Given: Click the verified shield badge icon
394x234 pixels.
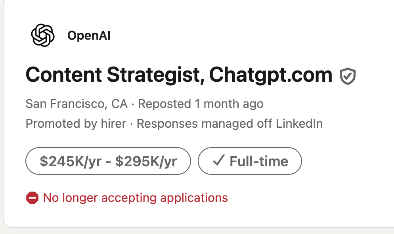Looking at the screenshot, I should (348, 76).
